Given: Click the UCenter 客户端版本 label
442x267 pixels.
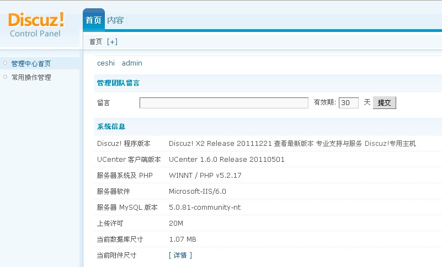Looking at the screenshot, I should (129, 160).
